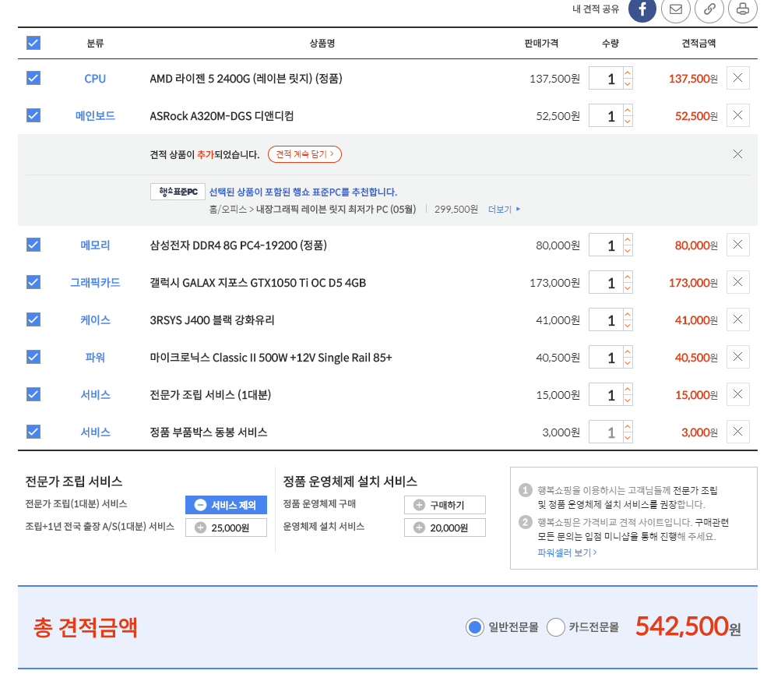The width and height of the screenshot is (767, 674).
Task: Share estimate on Facebook icon
Action: click(x=642, y=9)
